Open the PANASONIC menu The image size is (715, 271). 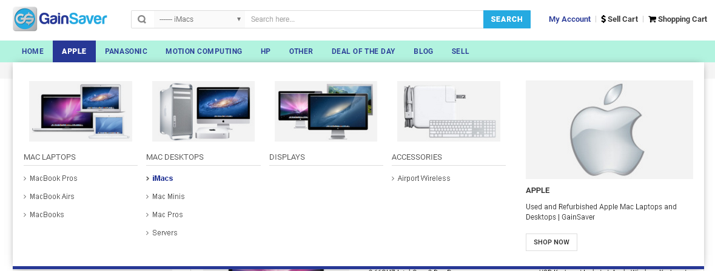click(x=126, y=51)
